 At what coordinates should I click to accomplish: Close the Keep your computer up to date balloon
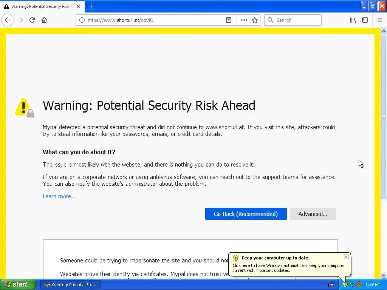[x=345, y=257]
